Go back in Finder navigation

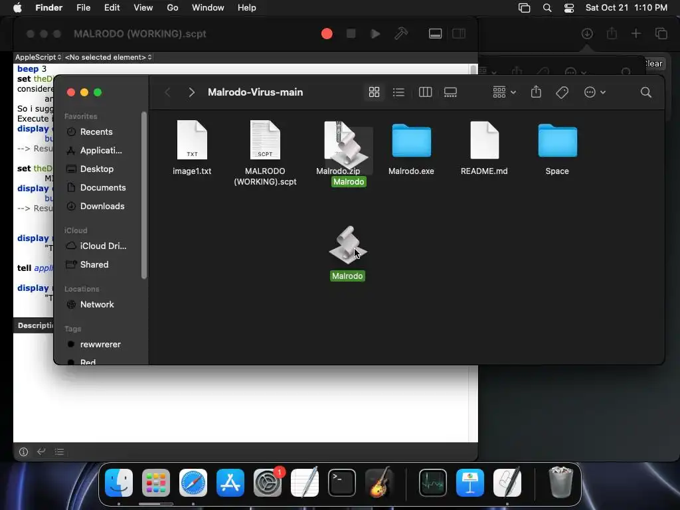pyautogui.click(x=168, y=92)
